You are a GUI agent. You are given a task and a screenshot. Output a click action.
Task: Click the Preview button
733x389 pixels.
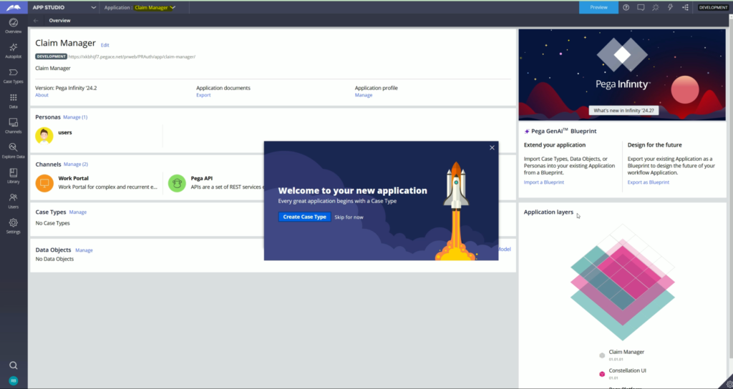pyautogui.click(x=598, y=7)
